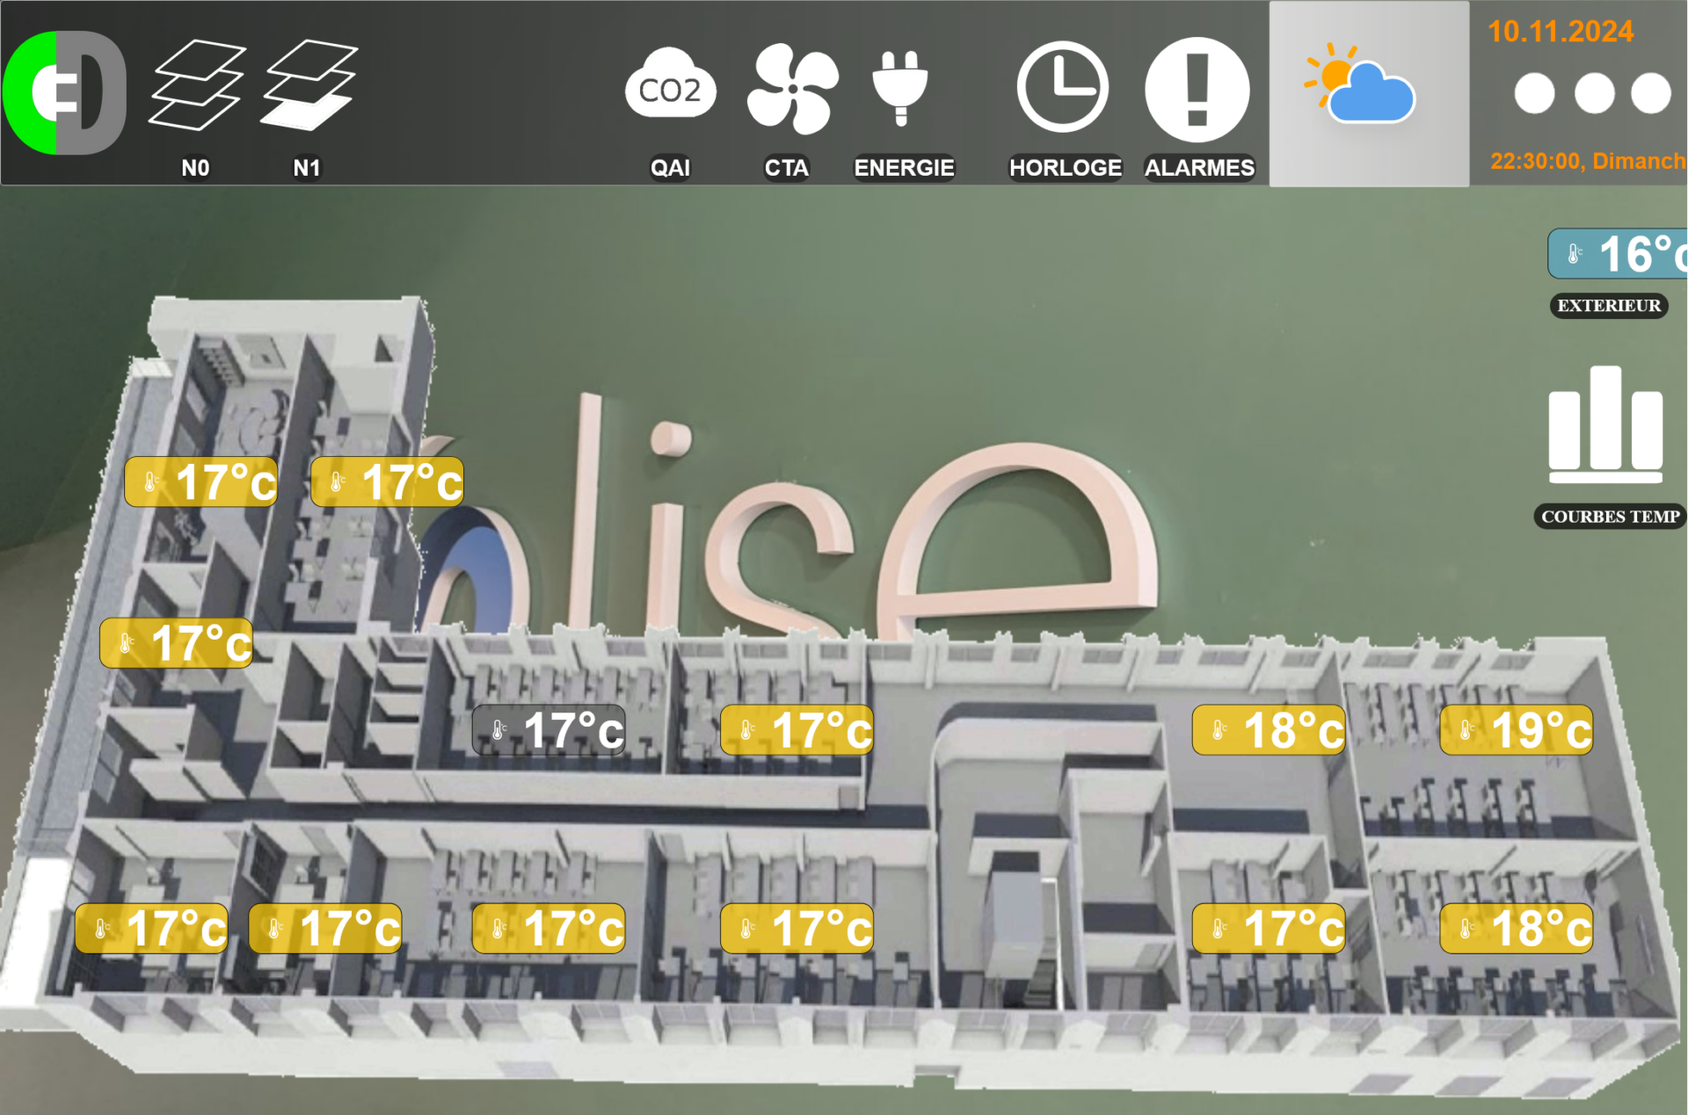1688x1115 pixels.
Task: Select the 19°c room temperature badge
Action: [1517, 729]
